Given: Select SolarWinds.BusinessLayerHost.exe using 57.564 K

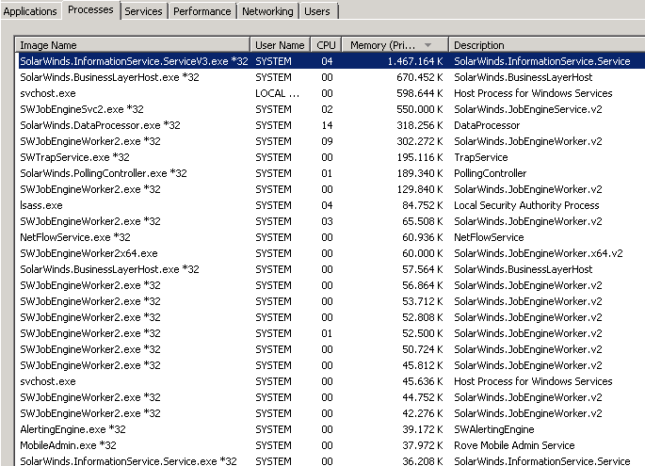Looking at the screenshot, I should (x=331, y=269).
